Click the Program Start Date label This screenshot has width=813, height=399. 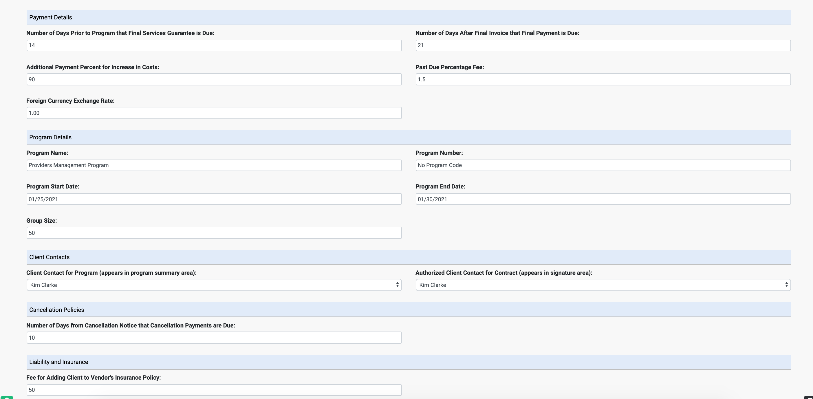pos(53,186)
